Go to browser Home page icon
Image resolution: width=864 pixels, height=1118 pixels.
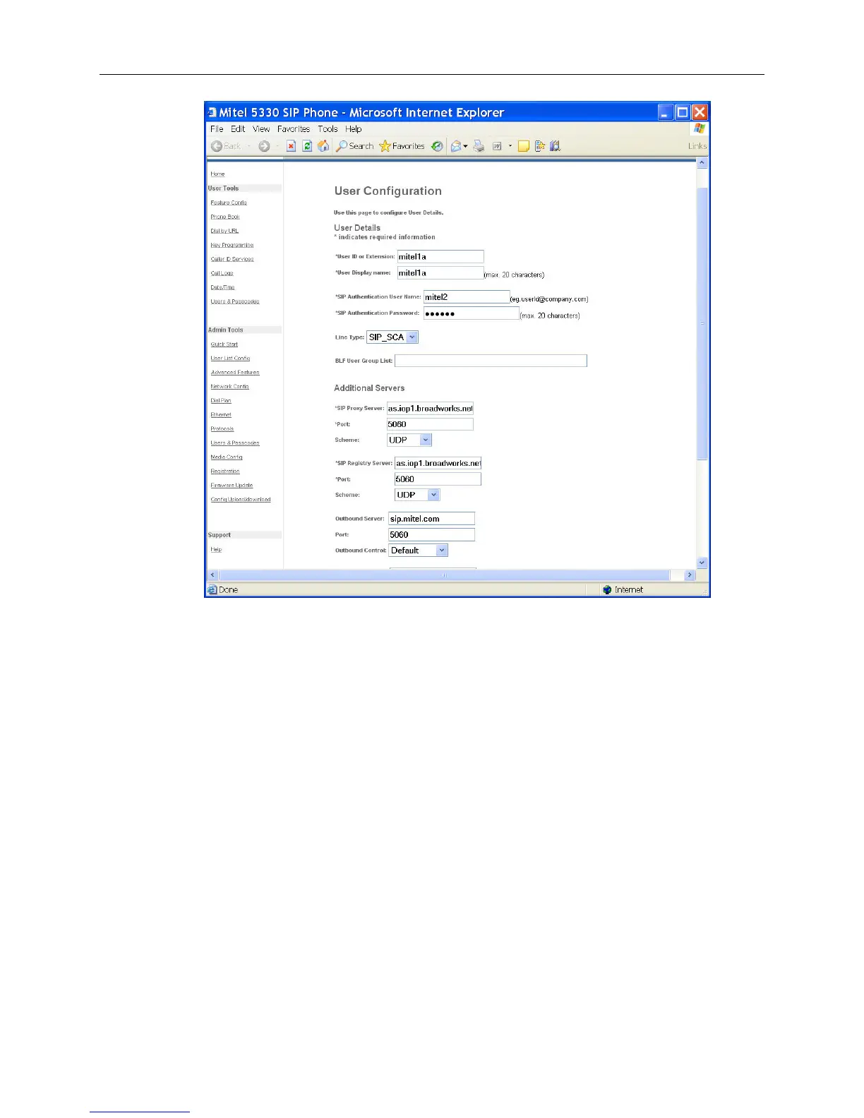pos(323,146)
